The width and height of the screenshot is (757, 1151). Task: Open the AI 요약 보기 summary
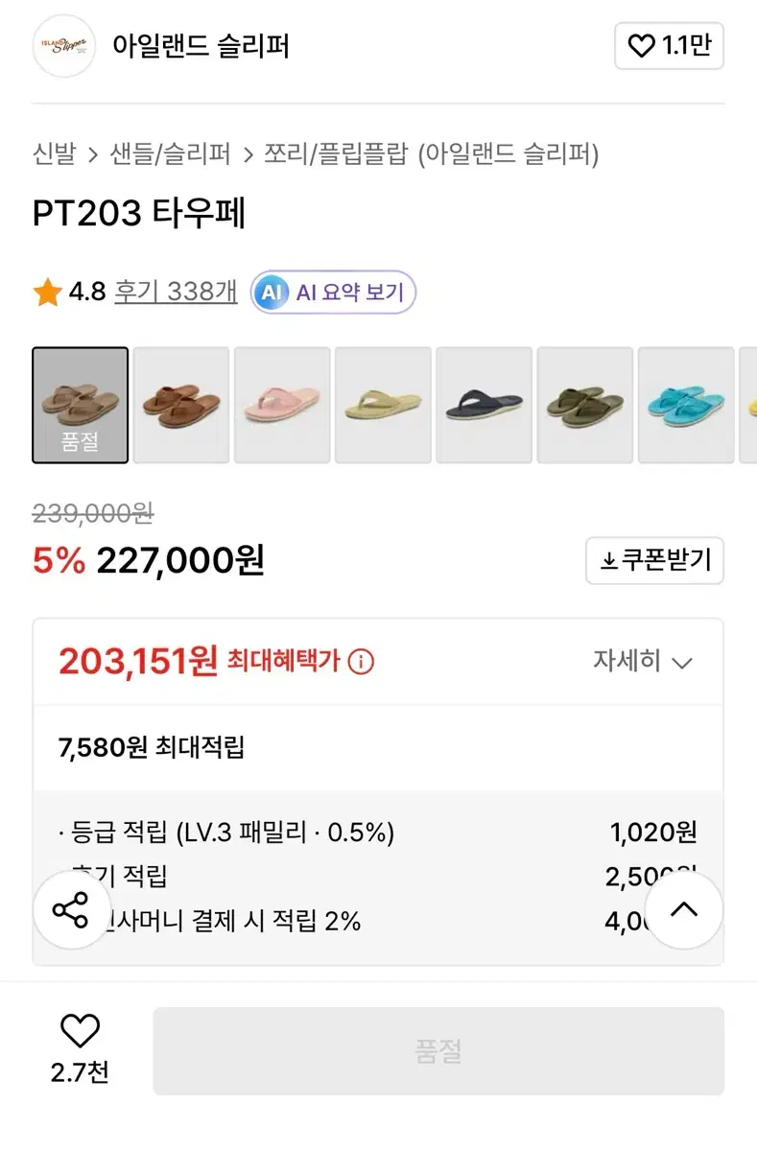click(333, 293)
